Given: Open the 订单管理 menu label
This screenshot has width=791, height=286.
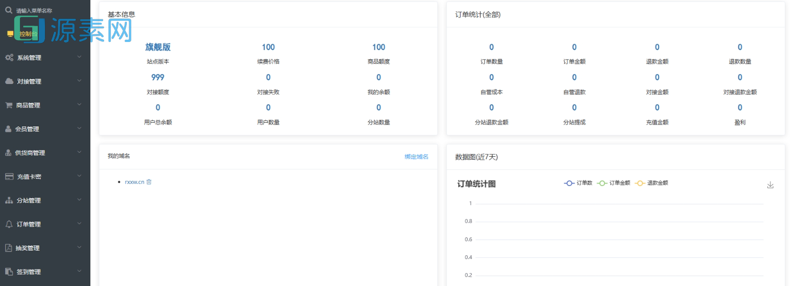Looking at the screenshot, I should pyautogui.click(x=29, y=224).
